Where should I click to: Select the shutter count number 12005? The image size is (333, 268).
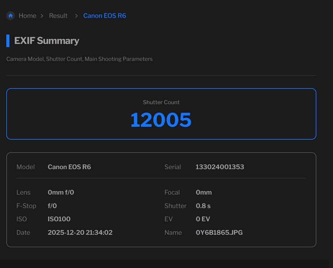[x=161, y=120]
